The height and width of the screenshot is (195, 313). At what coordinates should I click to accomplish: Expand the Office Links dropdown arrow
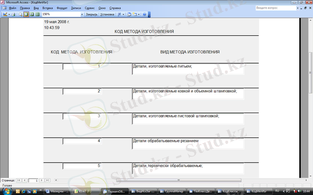click(x=123, y=14)
